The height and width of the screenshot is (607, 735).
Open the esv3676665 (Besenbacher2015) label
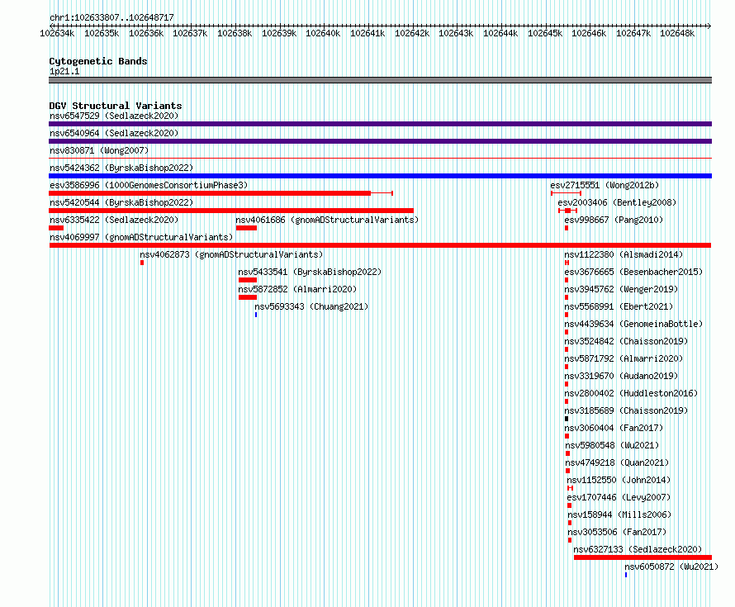(x=633, y=272)
